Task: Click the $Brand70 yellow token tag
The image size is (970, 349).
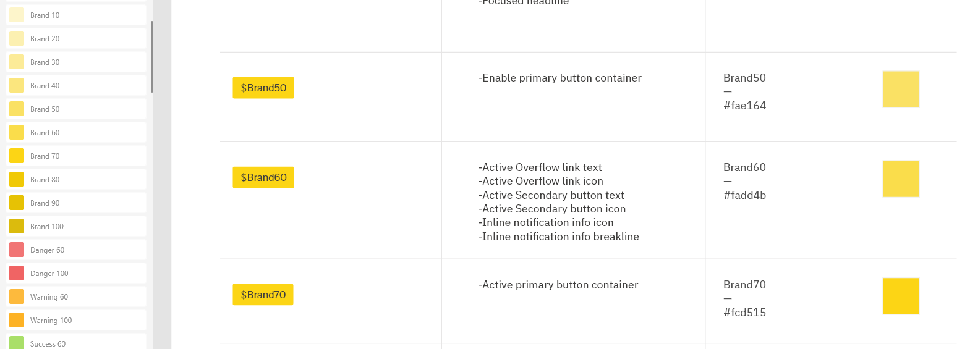Action: [x=263, y=295]
